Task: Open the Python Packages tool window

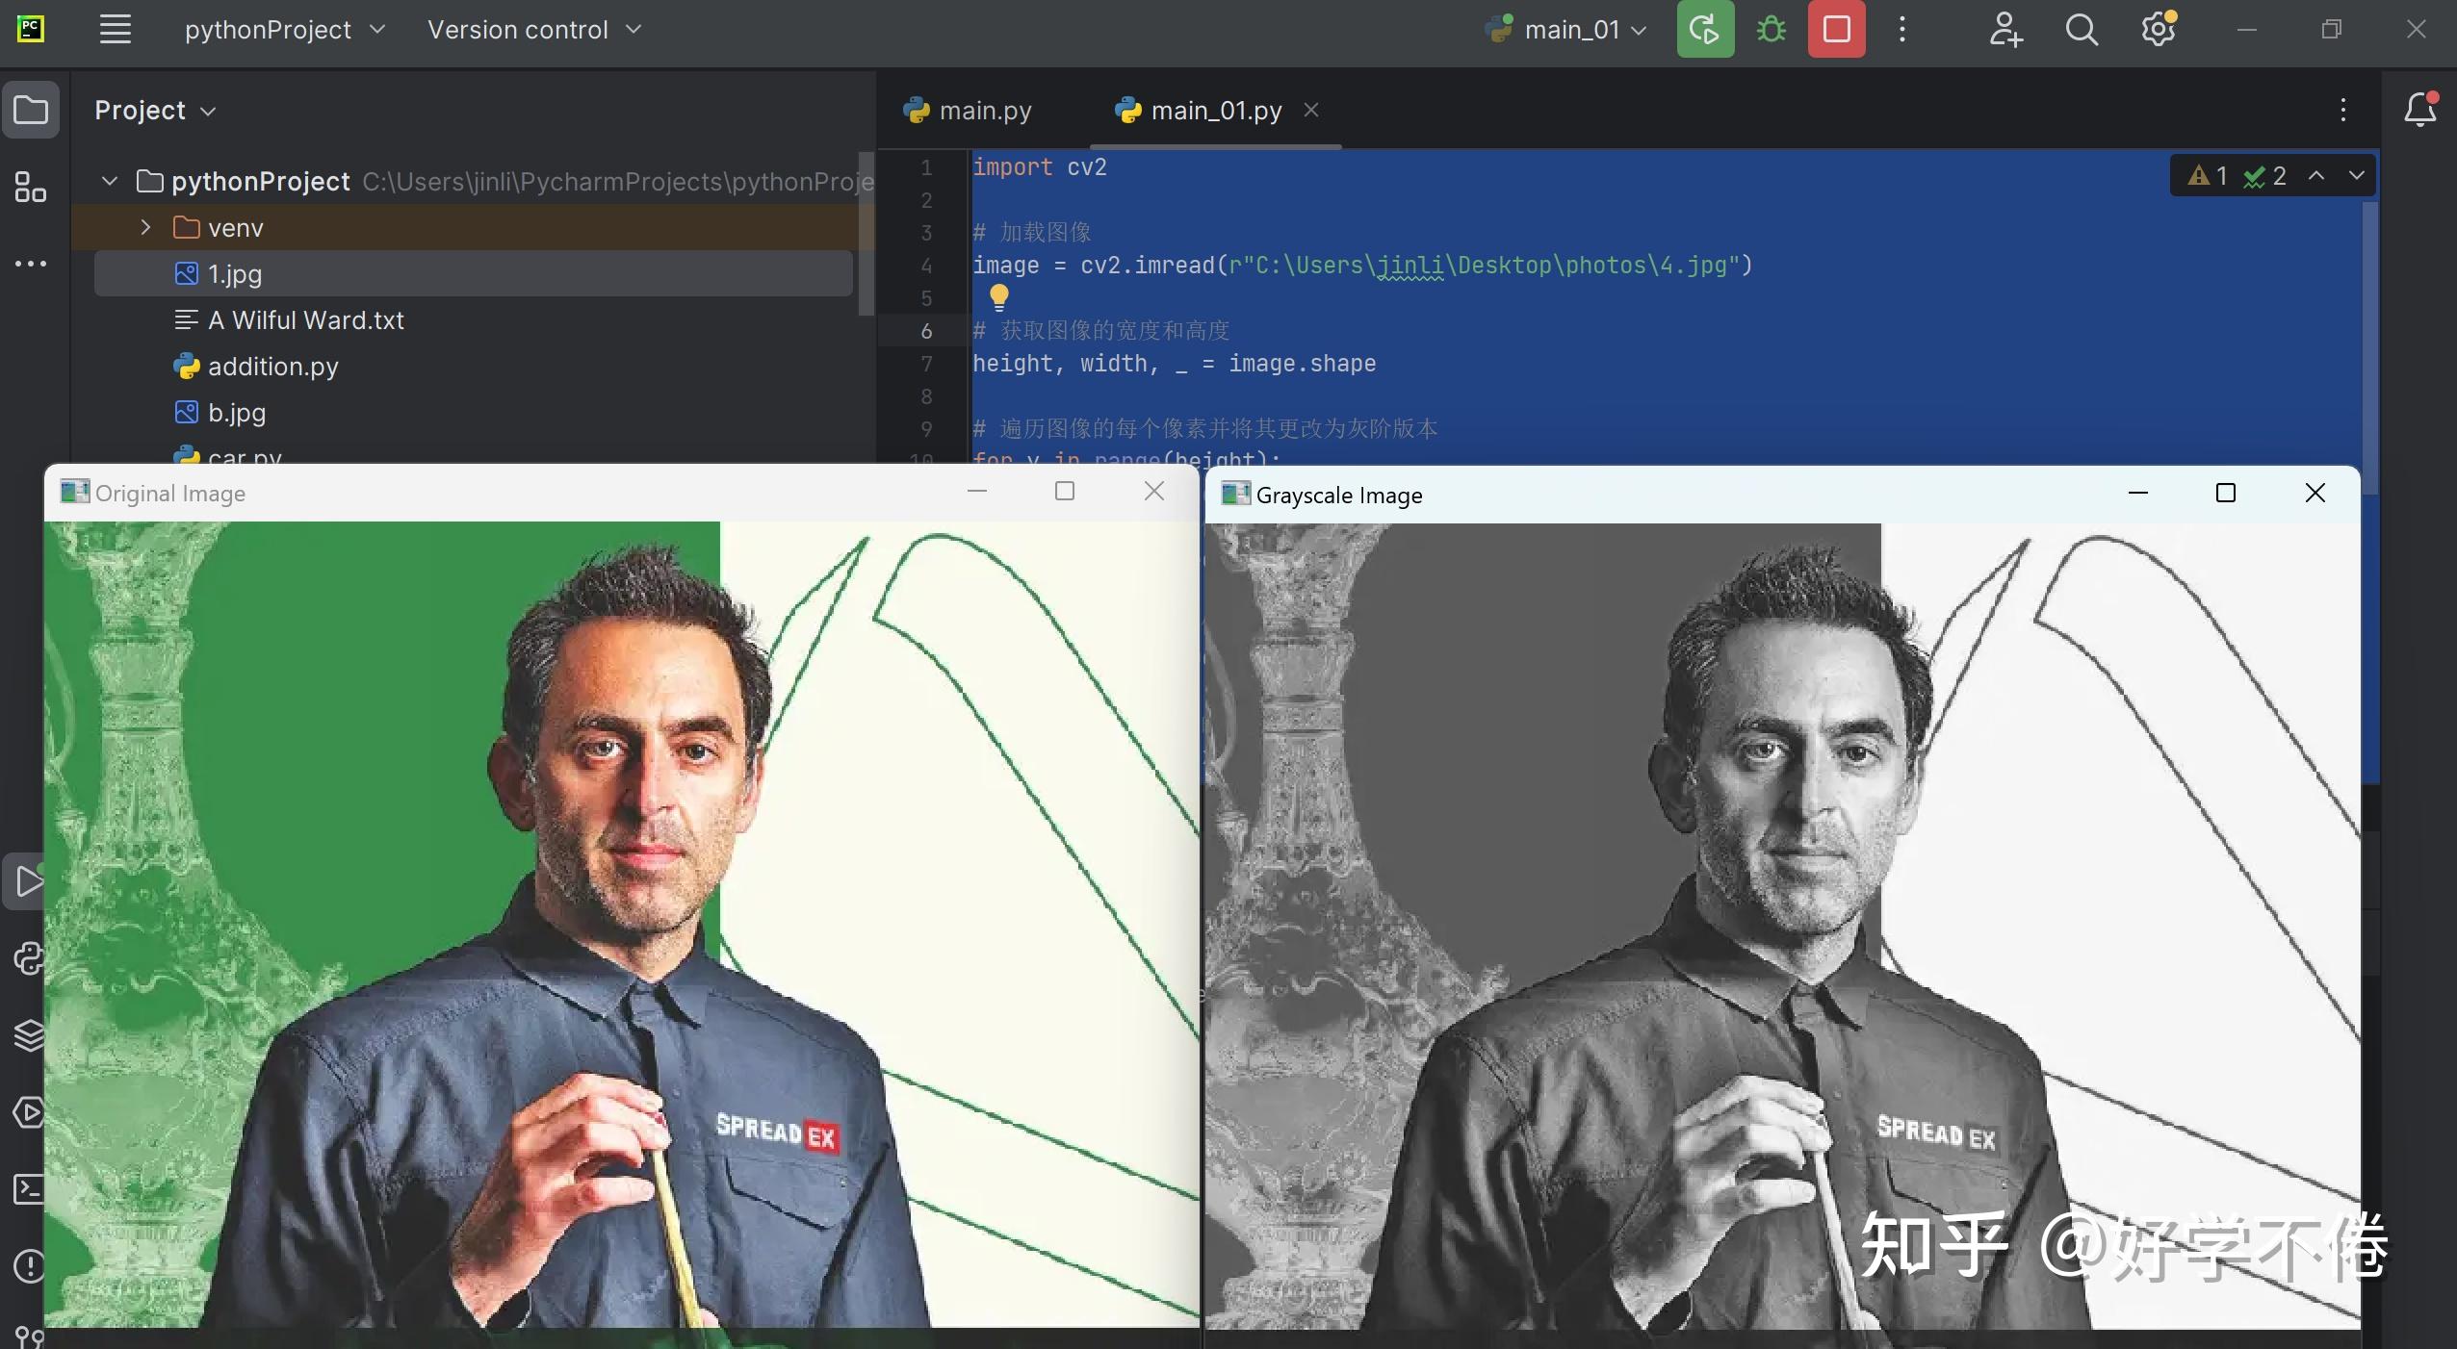Action: (30, 1035)
